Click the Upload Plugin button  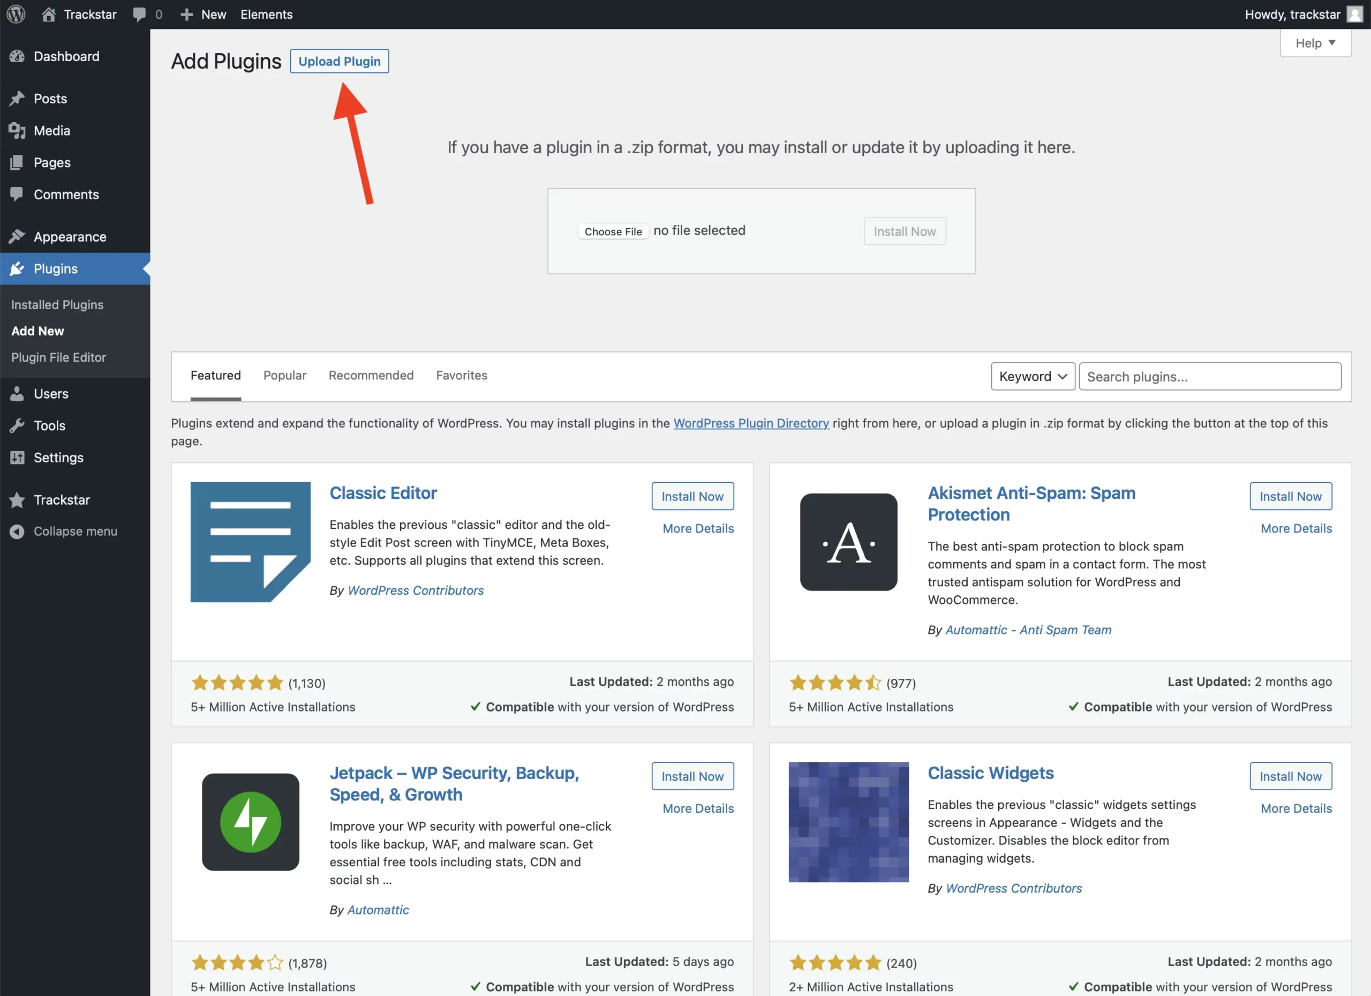click(339, 61)
